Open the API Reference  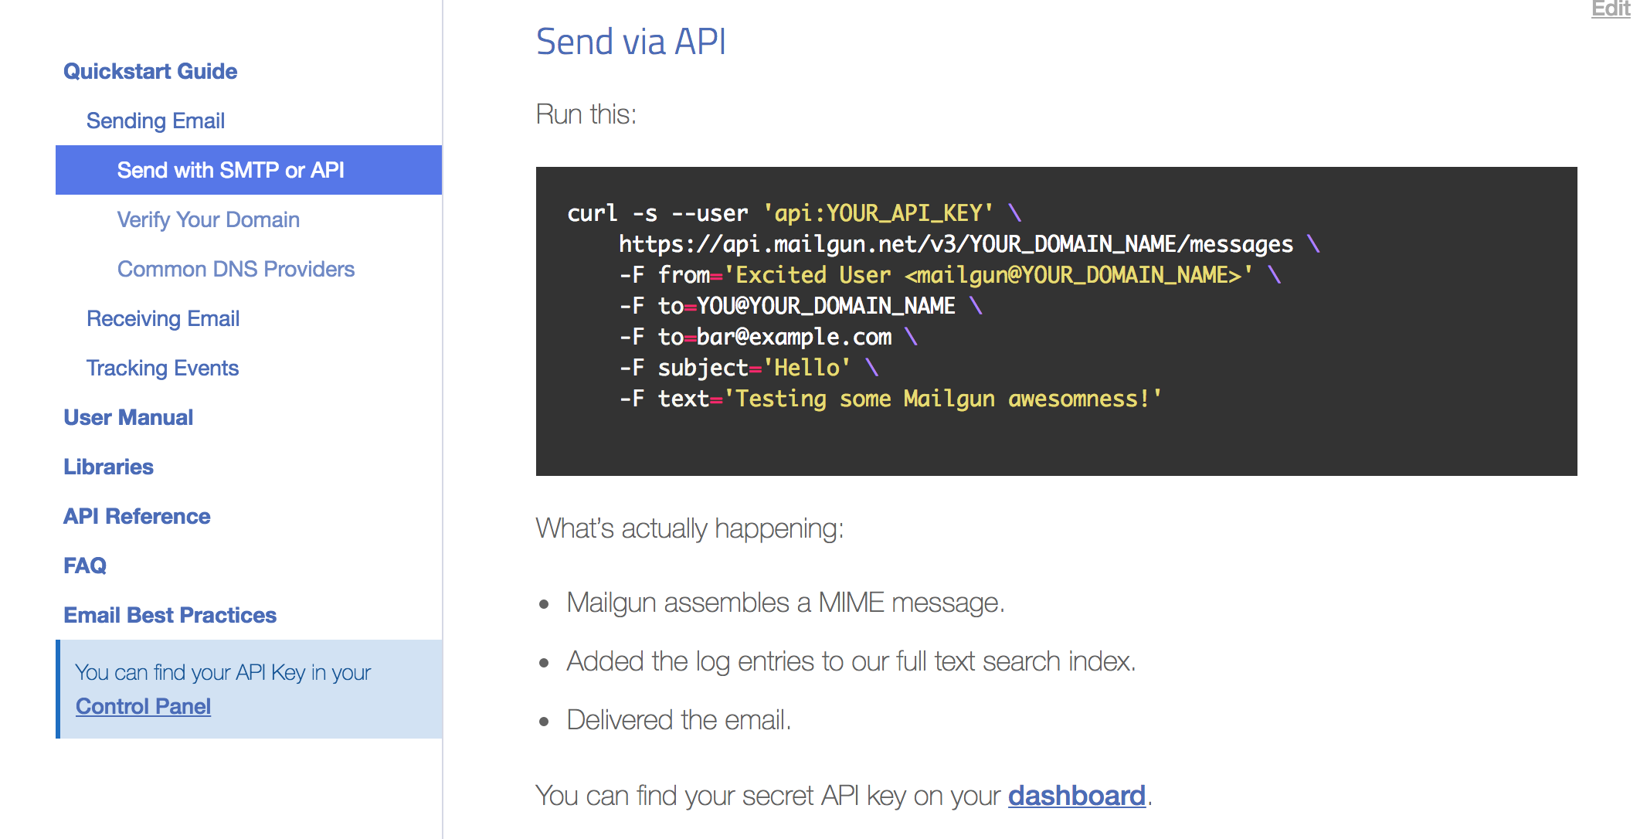click(x=137, y=516)
